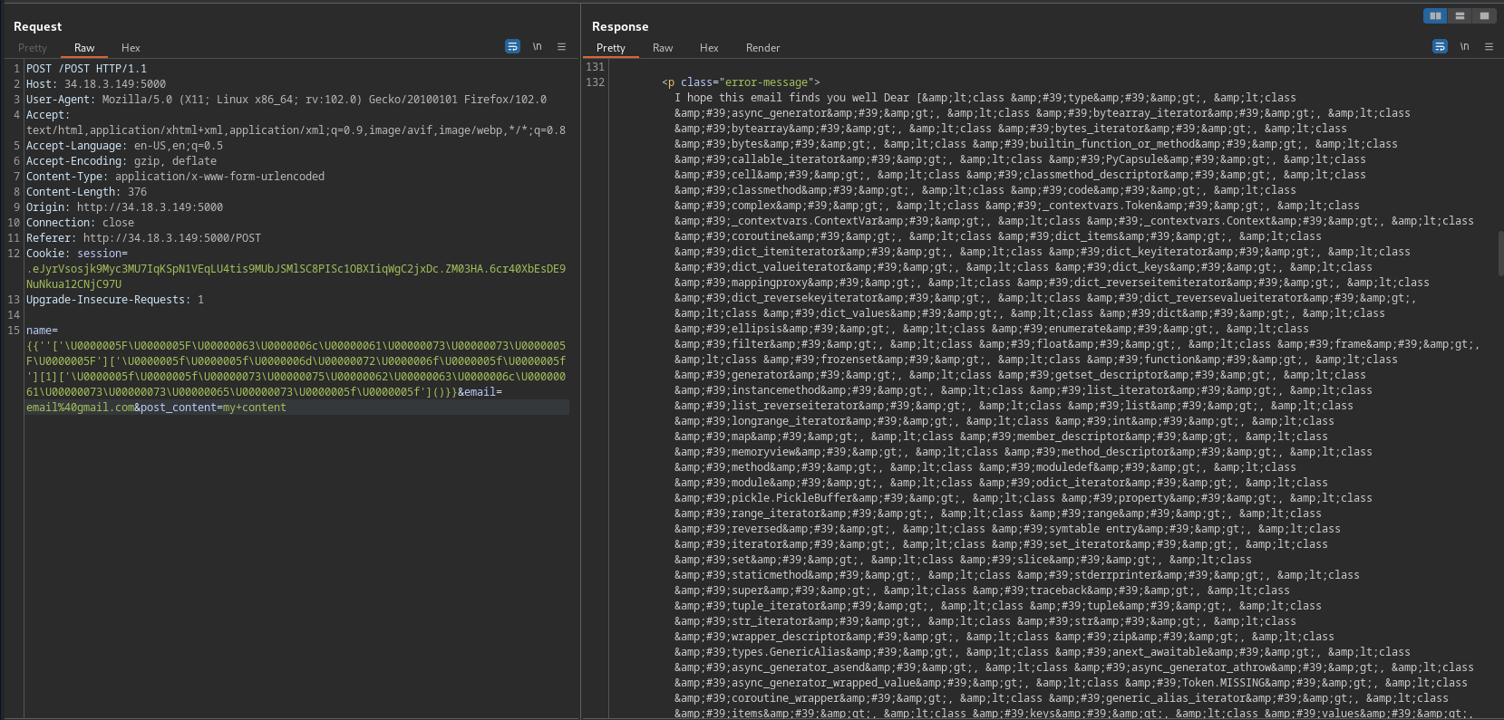1504x720 pixels.
Task: Click the 'text/html,application/xhtml+xml' Accept value
Action: click(x=124, y=130)
